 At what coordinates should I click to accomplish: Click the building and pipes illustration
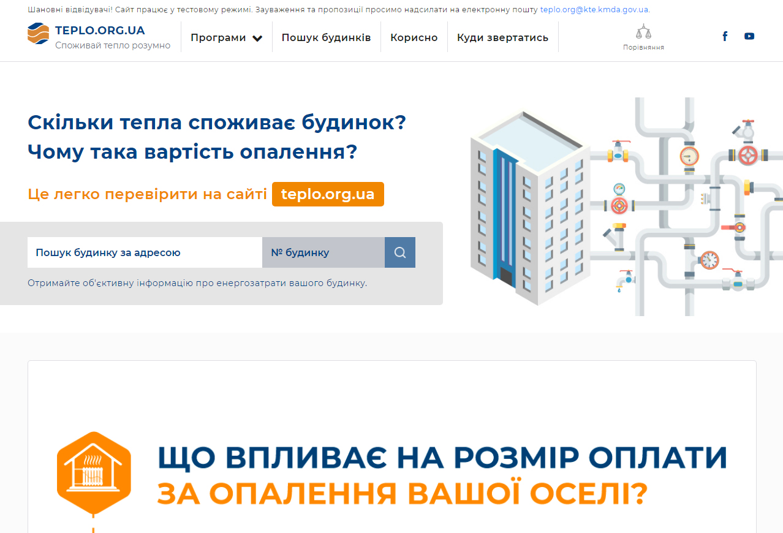click(x=626, y=206)
